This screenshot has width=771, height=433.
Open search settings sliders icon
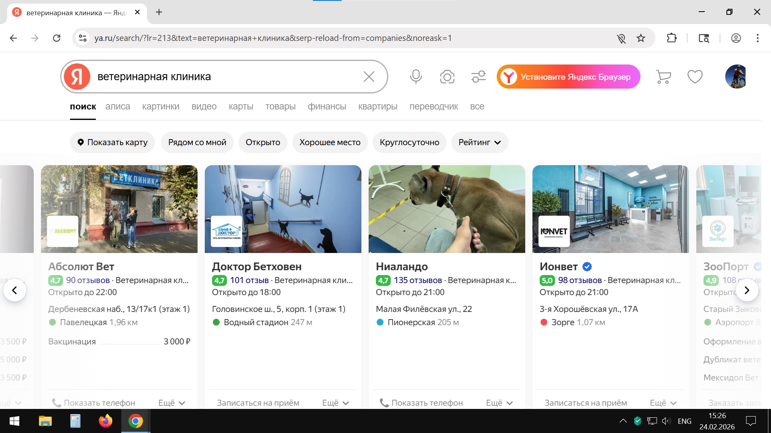(x=478, y=76)
